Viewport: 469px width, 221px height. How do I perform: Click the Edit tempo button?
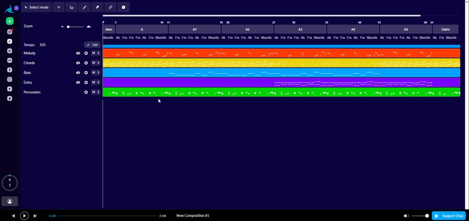[x=92, y=45]
